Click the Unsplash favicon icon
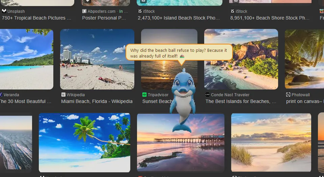The width and height of the screenshot is (324, 177). pos(4,11)
